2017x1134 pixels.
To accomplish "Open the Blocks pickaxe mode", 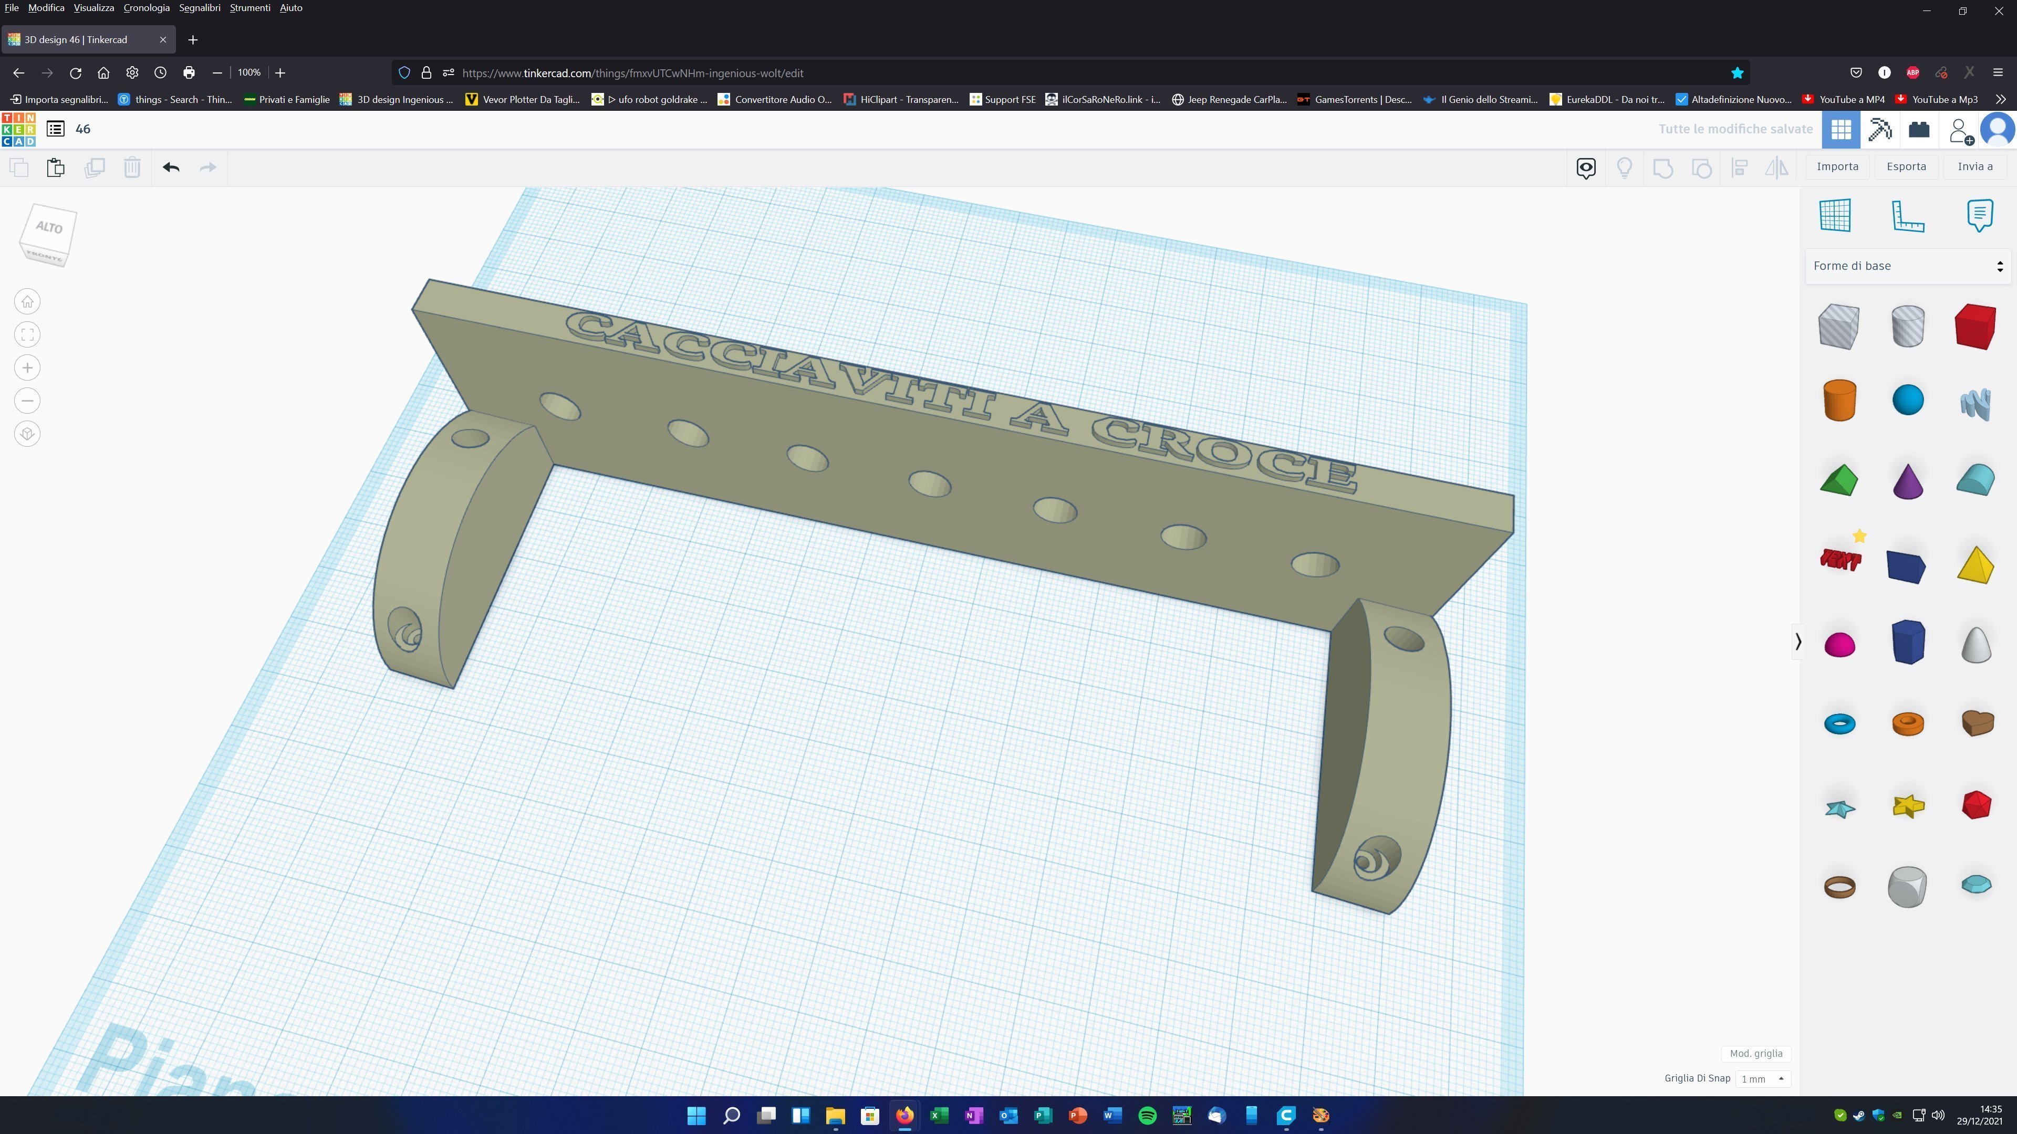I will [1880, 129].
